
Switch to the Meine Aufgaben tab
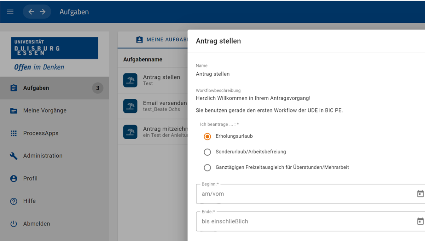point(161,40)
